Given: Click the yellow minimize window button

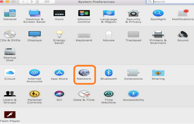Looking at the screenshot, I should point(7,1).
